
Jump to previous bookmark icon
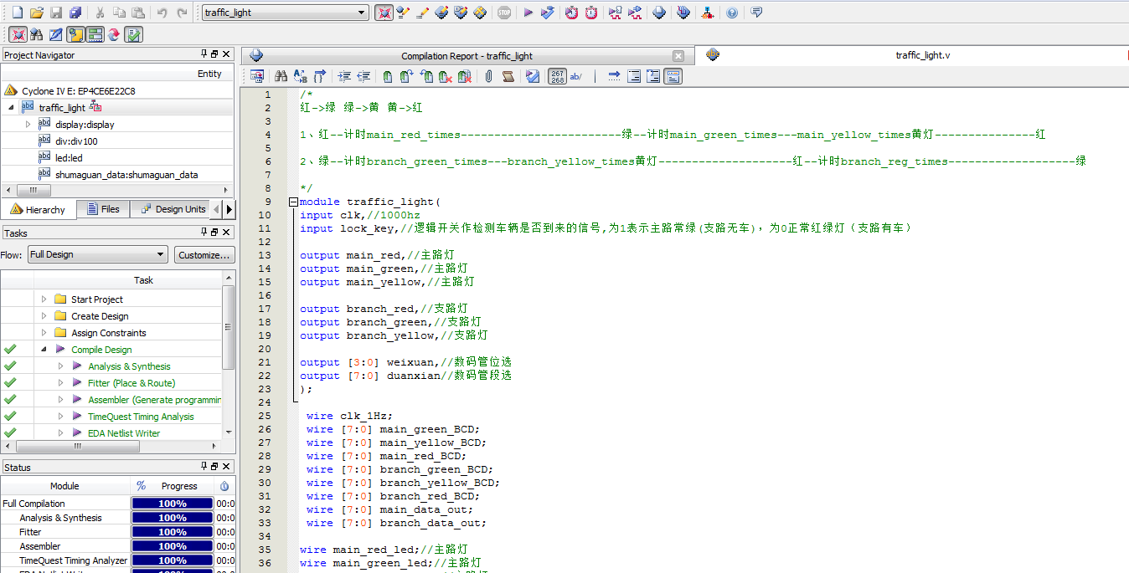click(426, 76)
